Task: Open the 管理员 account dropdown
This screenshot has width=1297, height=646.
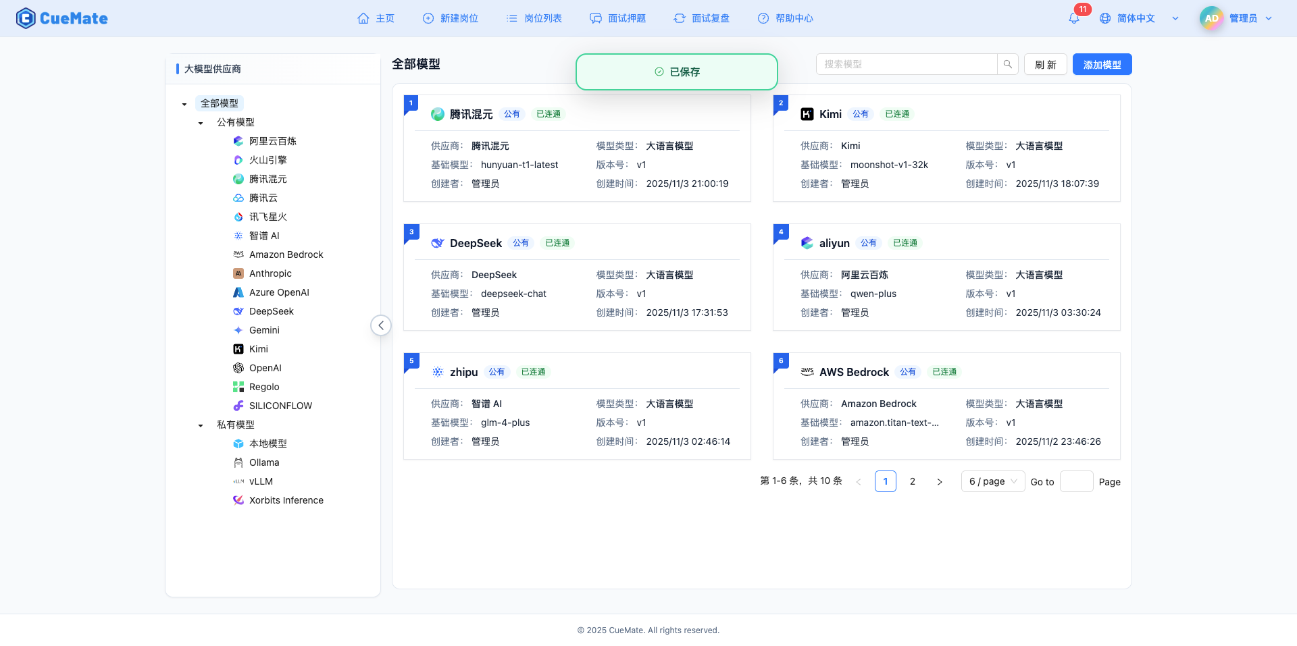Action: pos(1247,18)
